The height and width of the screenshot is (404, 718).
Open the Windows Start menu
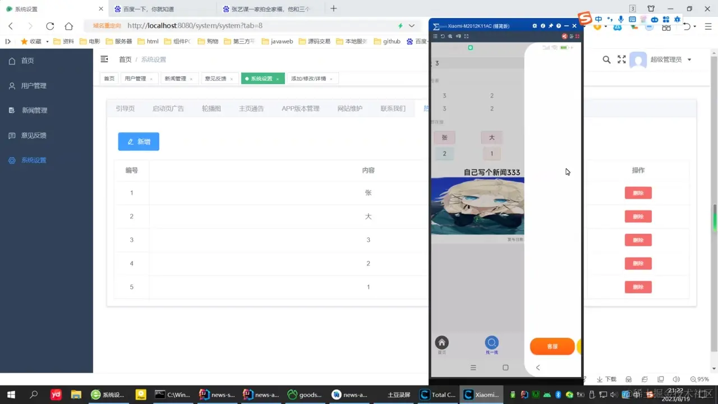click(11, 394)
